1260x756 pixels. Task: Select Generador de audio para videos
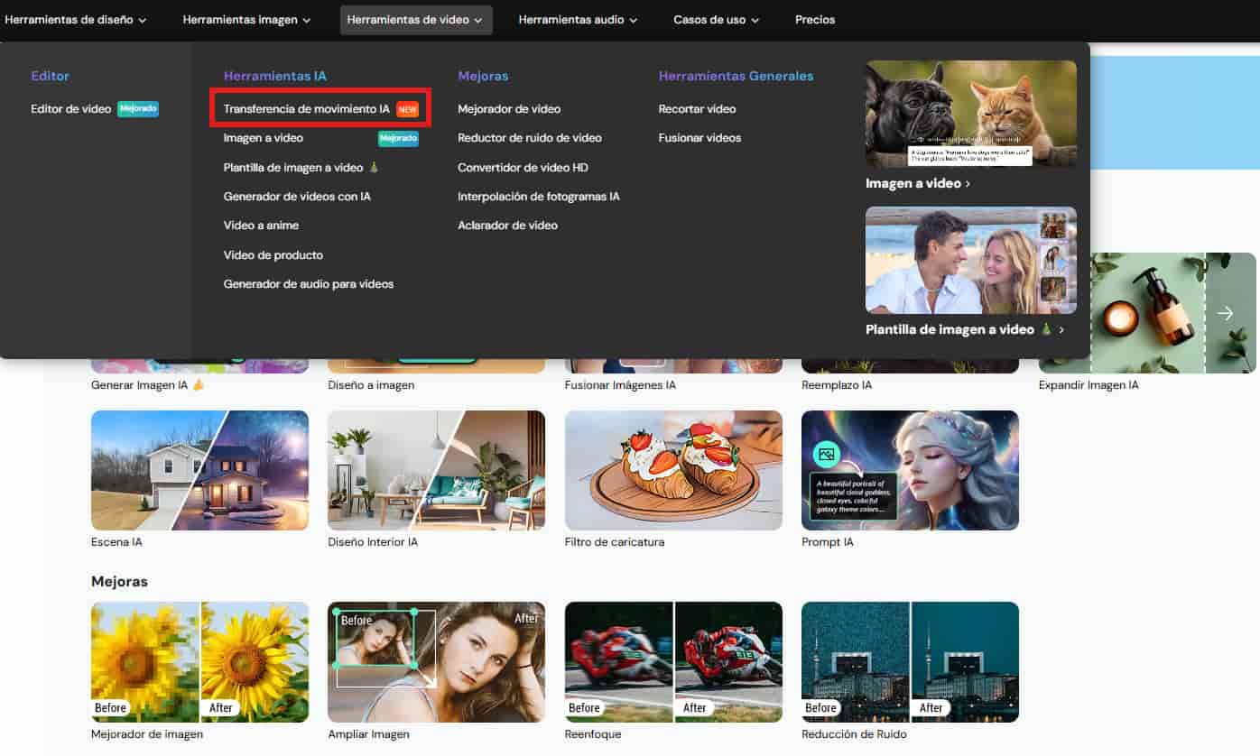[309, 284]
